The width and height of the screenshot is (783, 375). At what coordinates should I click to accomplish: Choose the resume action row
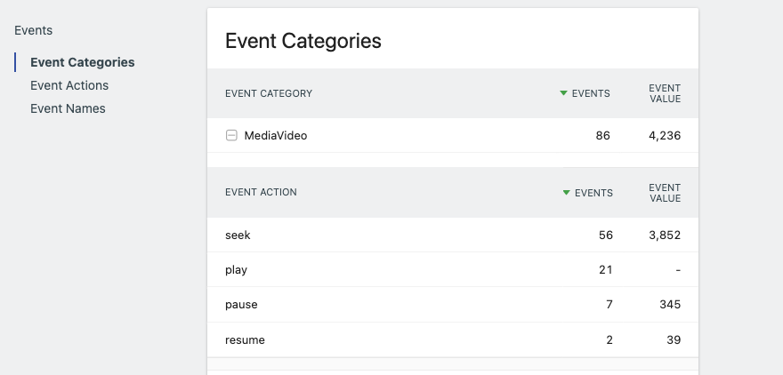[245, 339]
